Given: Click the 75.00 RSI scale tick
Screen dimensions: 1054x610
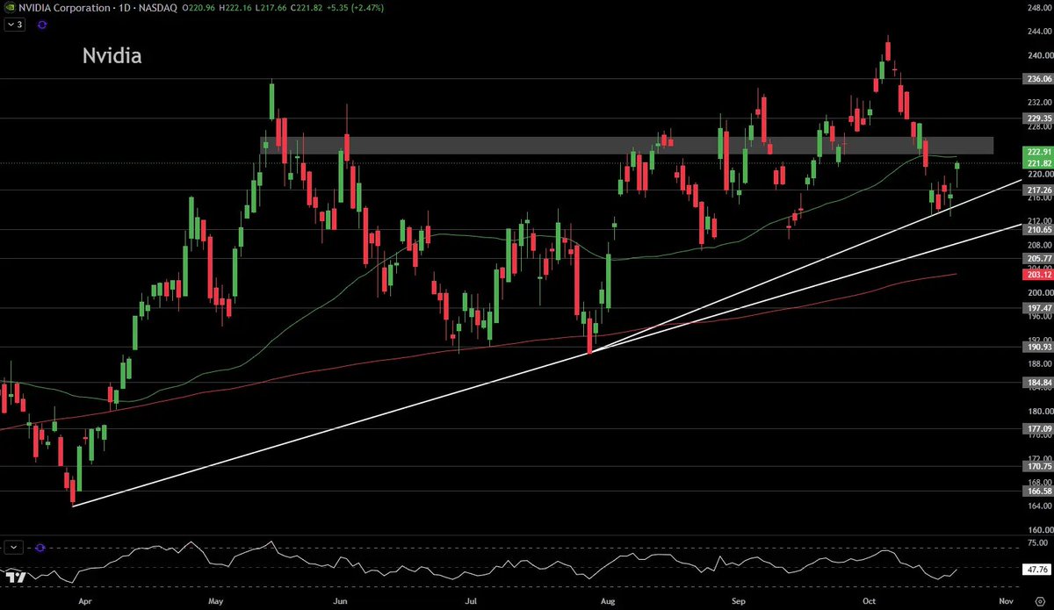Looking at the screenshot, I should click(x=1040, y=544).
